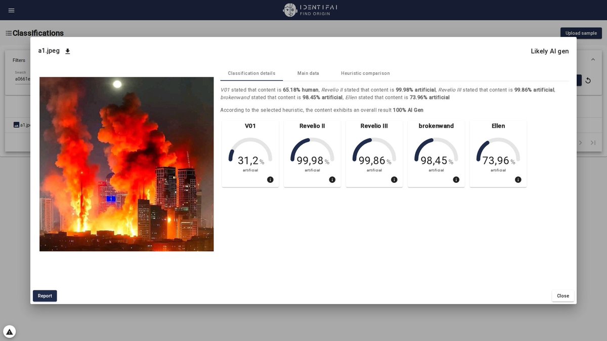View info for the Revelio III detector

coord(394,179)
